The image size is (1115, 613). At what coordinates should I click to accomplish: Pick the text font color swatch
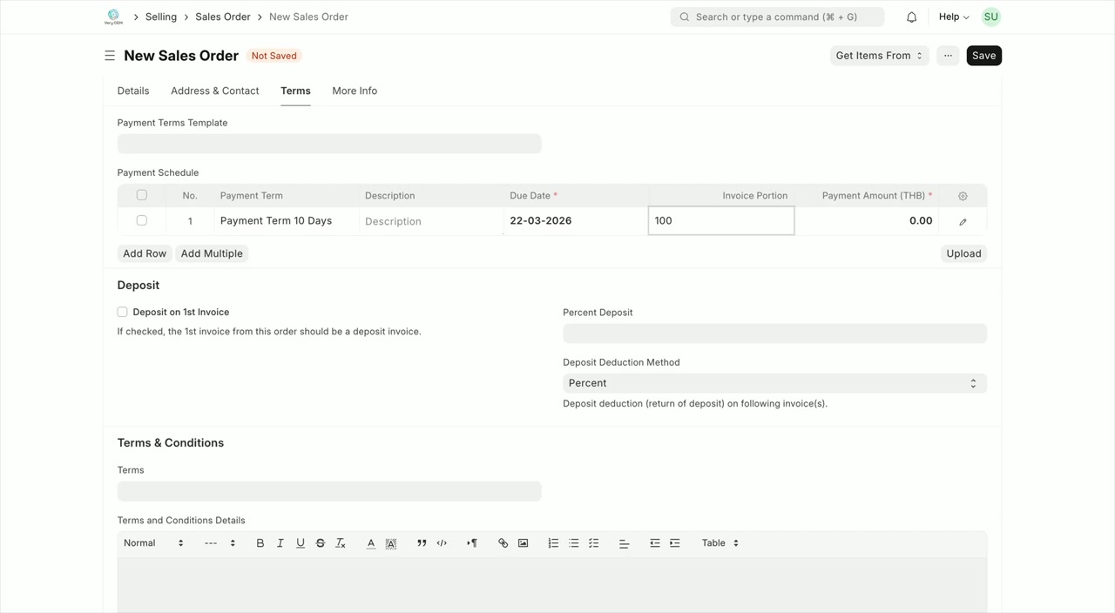tap(370, 543)
